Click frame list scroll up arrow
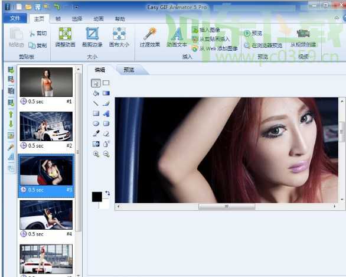The height and width of the screenshot is (277, 346). 79,69
